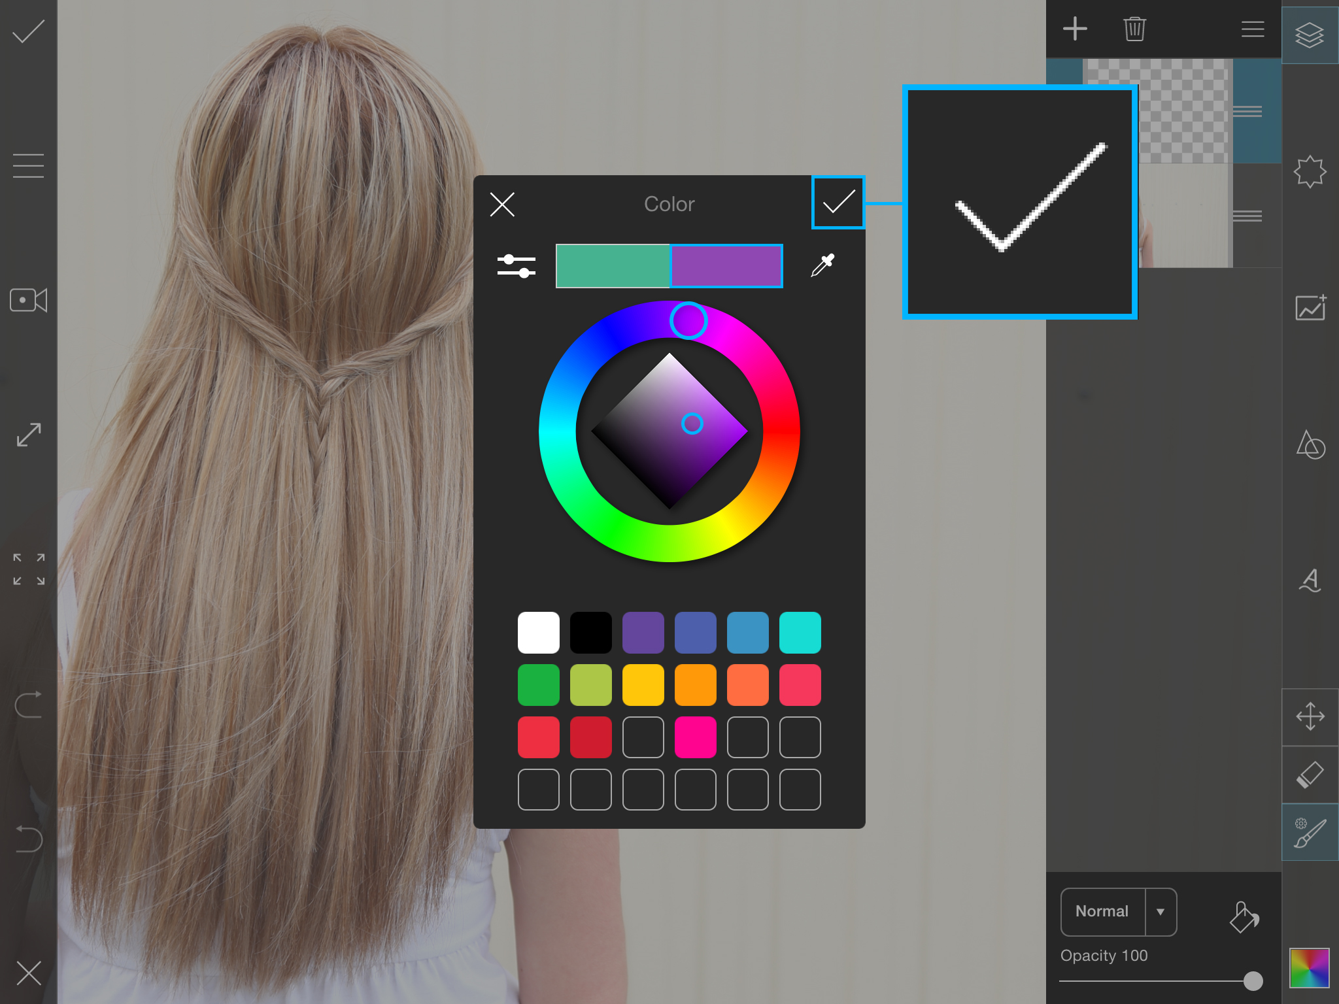The image size is (1339, 1004).
Task: Click the Add Layer button
Action: click(x=1076, y=27)
